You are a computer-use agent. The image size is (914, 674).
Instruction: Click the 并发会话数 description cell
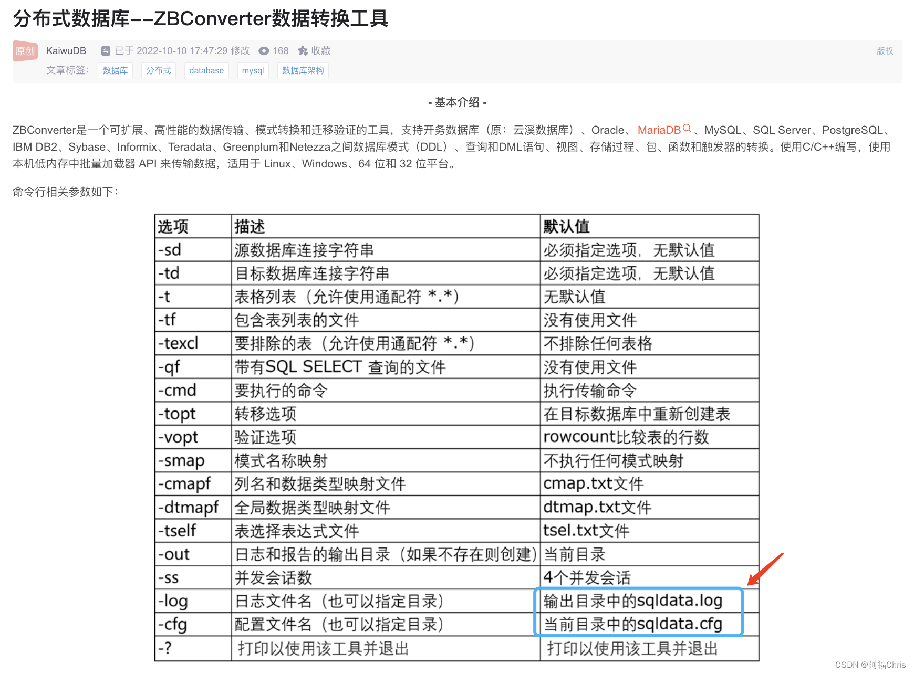[386, 577]
